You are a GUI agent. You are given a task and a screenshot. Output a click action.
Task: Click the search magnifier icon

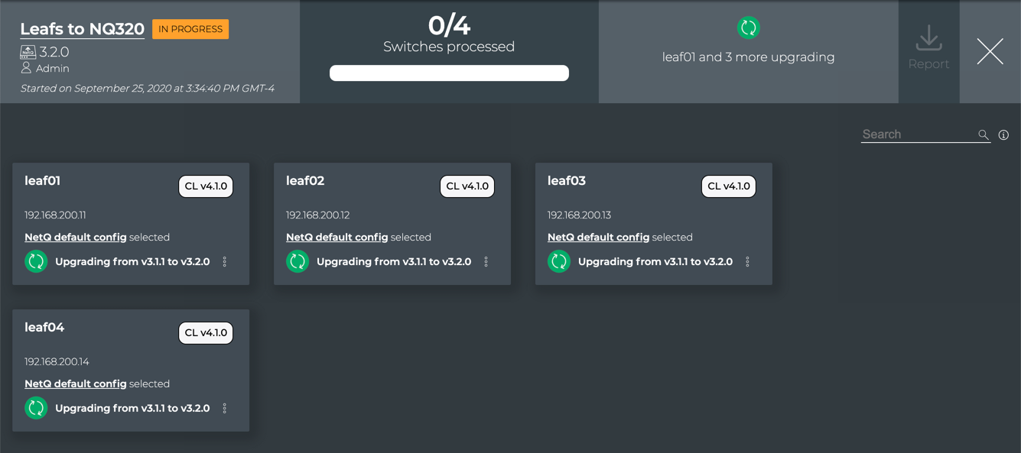(x=984, y=134)
